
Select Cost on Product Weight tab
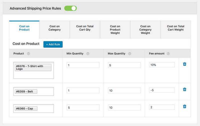115,29
